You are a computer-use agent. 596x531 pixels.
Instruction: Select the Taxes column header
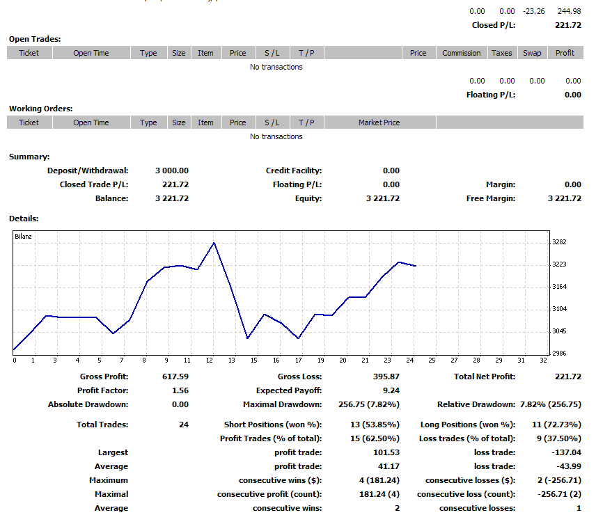click(x=501, y=53)
